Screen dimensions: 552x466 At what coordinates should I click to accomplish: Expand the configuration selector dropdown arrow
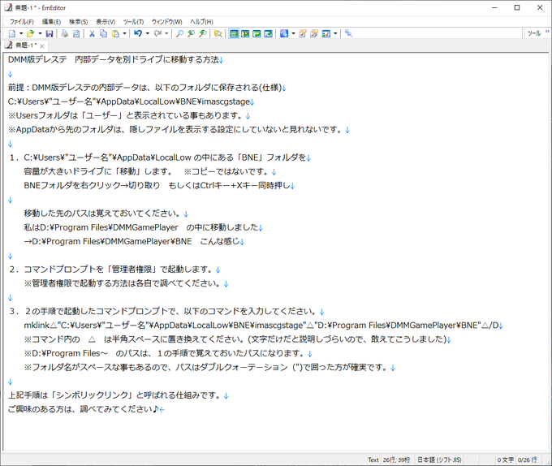tap(293, 33)
